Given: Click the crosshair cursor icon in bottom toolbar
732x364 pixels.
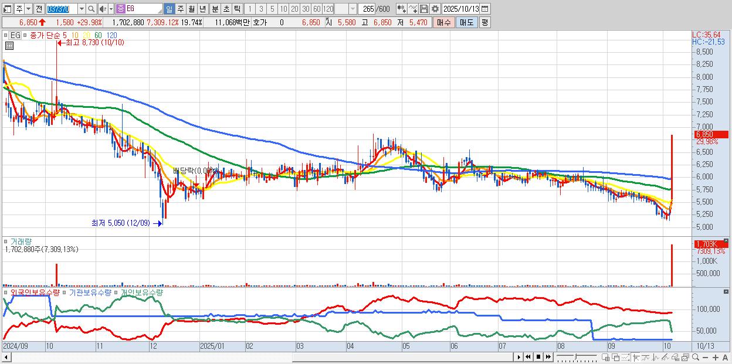Looking at the screenshot, I should [636, 357].
